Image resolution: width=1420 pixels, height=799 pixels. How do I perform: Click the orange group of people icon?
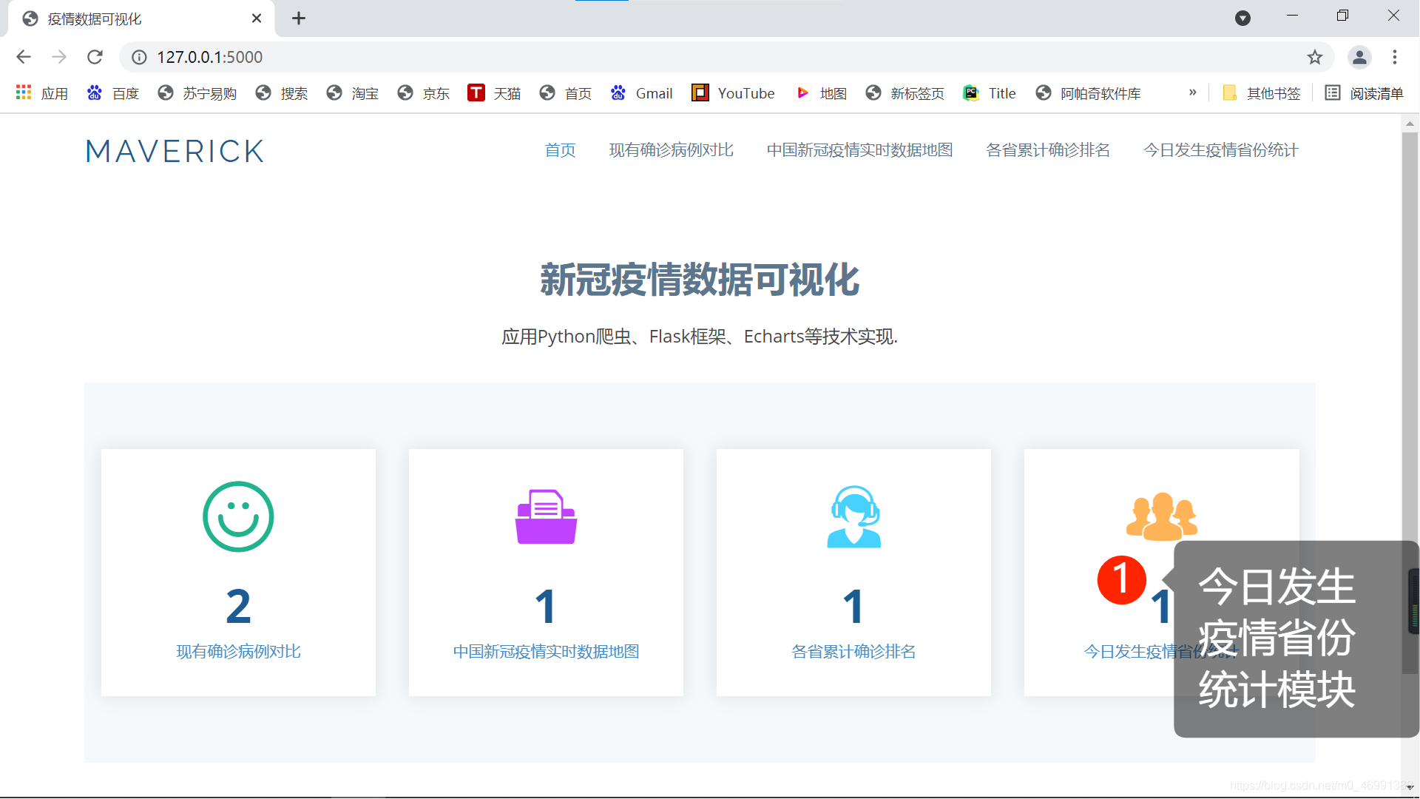click(1161, 516)
